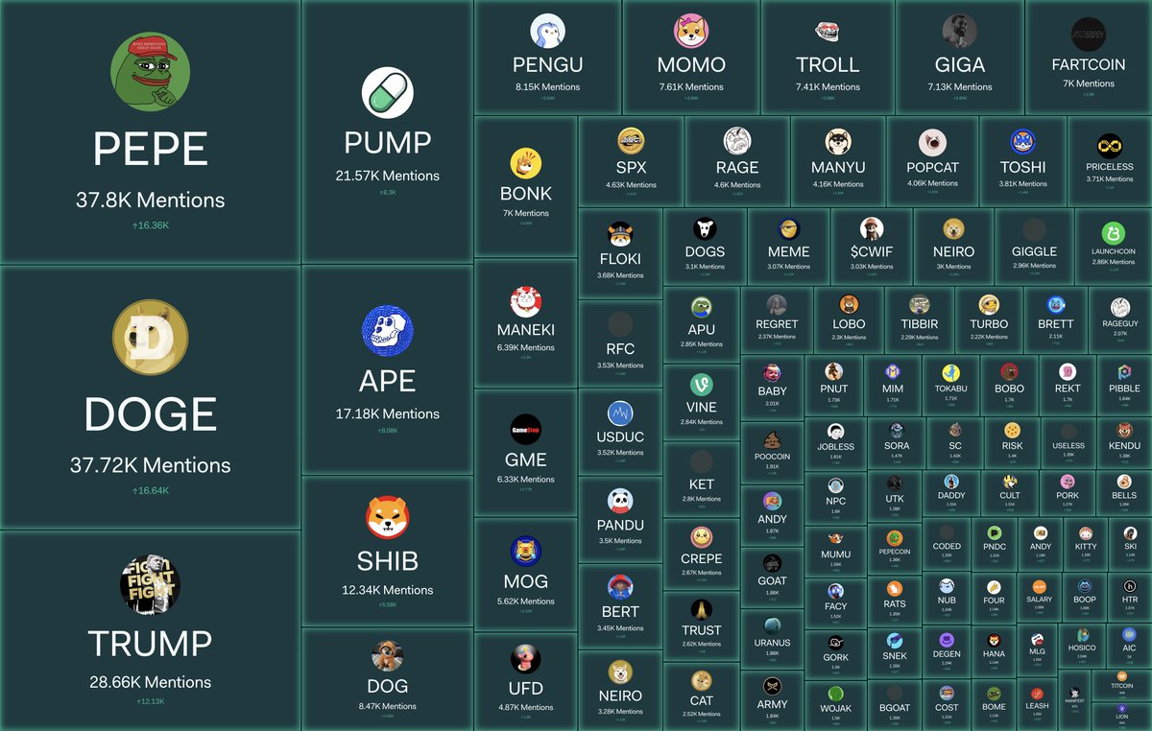The image size is (1152, 731).
Task: Click the RFC tile label
Action: click(620, 349)
